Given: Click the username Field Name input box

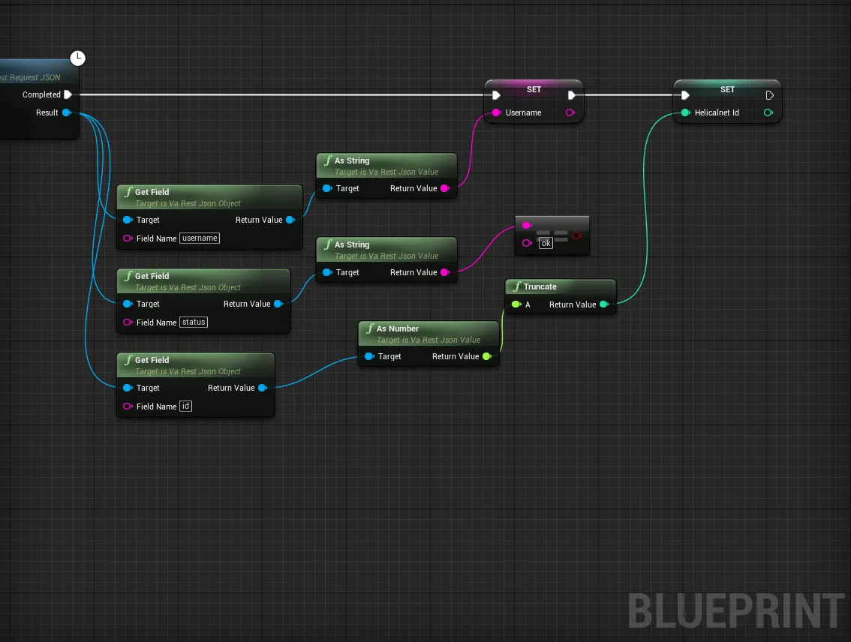Looking at the screenshot, I should 200,238.
